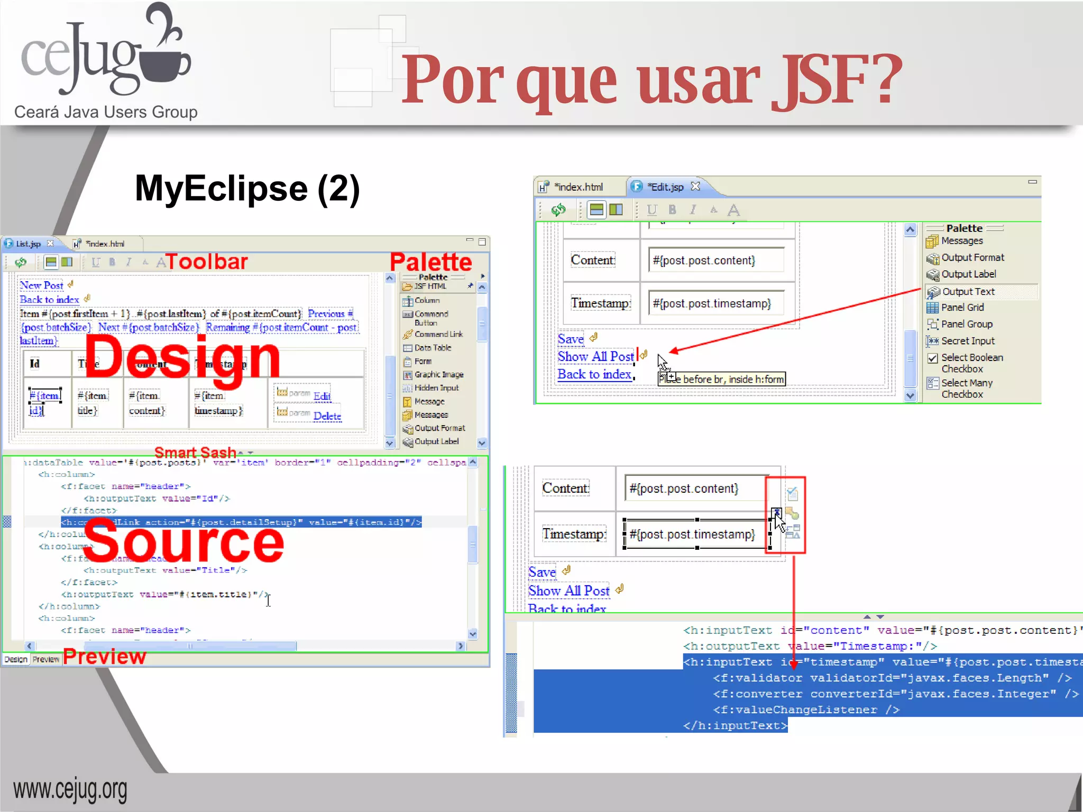Image resolution: width=1083 pixels, height=812 pixels.
Task: Toggle bold in List.jsp toolbar
Action: pos(112,262)
